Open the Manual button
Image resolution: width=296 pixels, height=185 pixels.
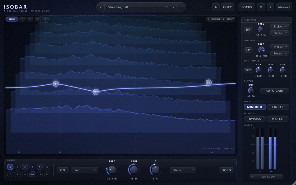coord(284,7)
